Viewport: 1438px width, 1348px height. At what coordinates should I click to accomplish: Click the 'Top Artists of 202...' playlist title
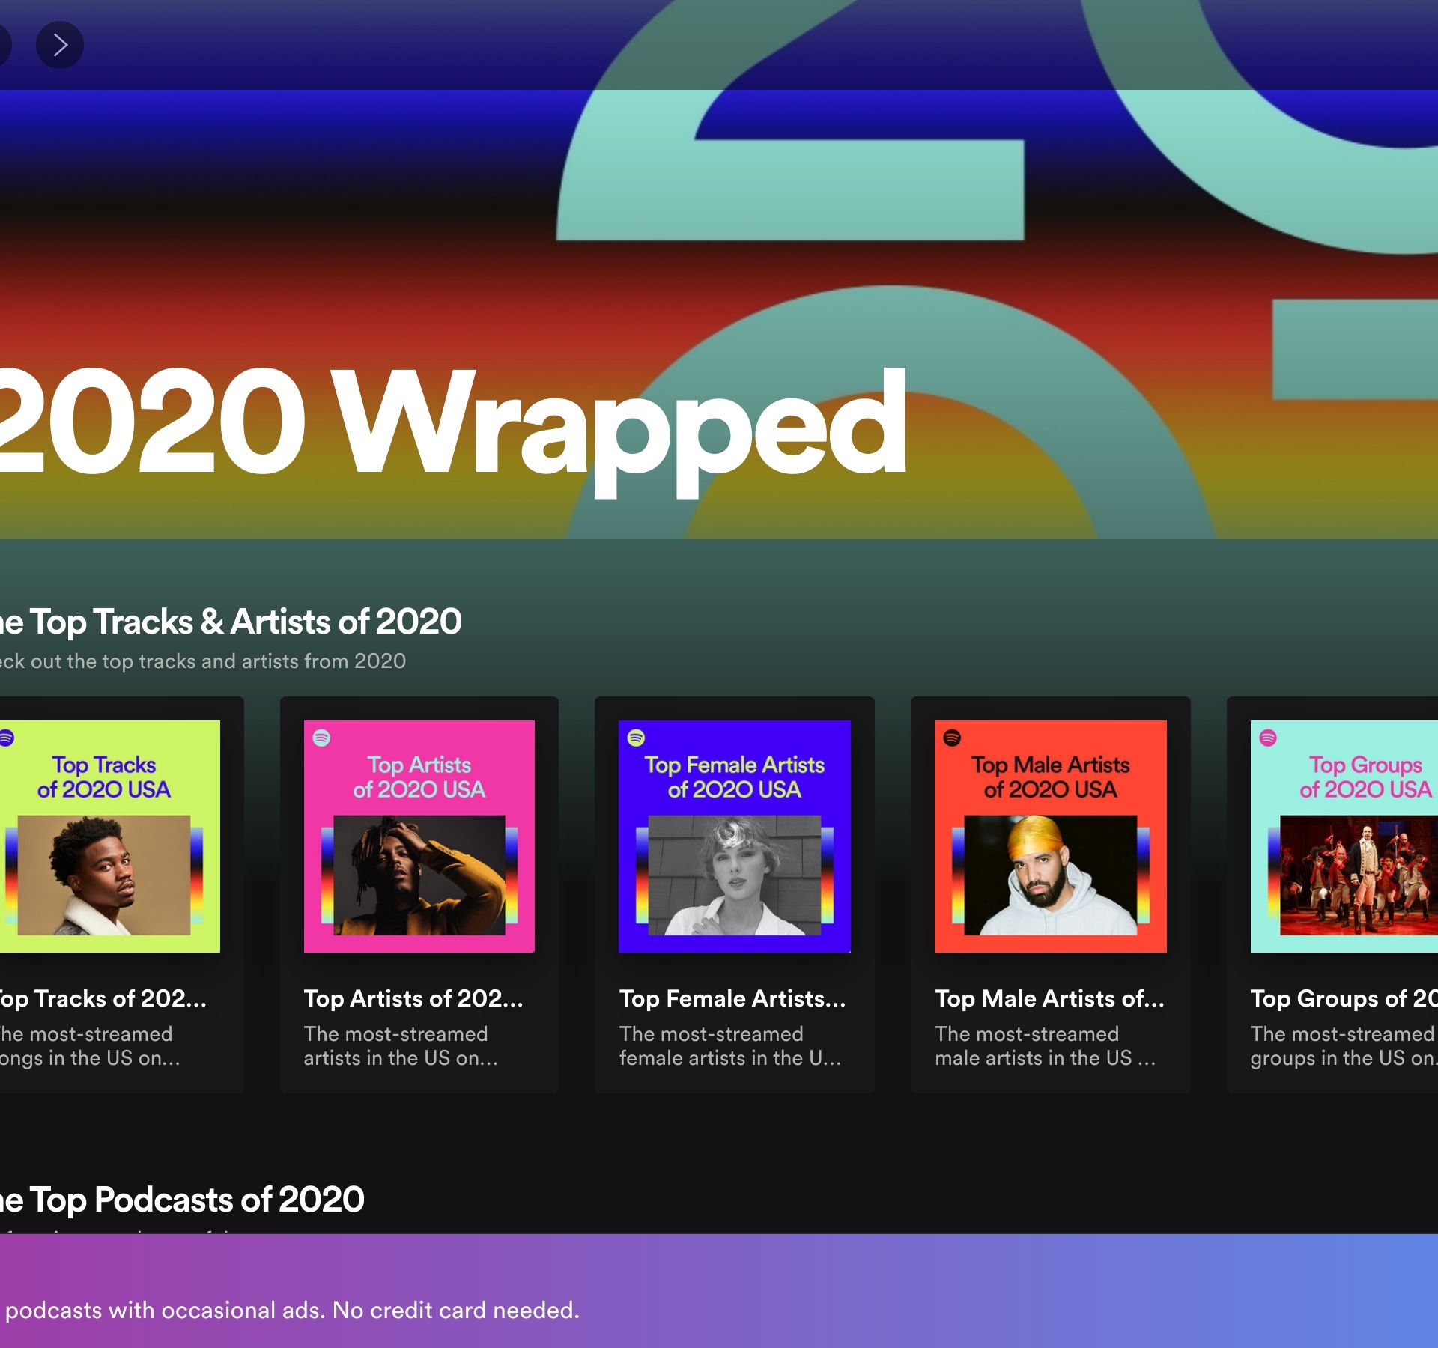click(413, 998)
